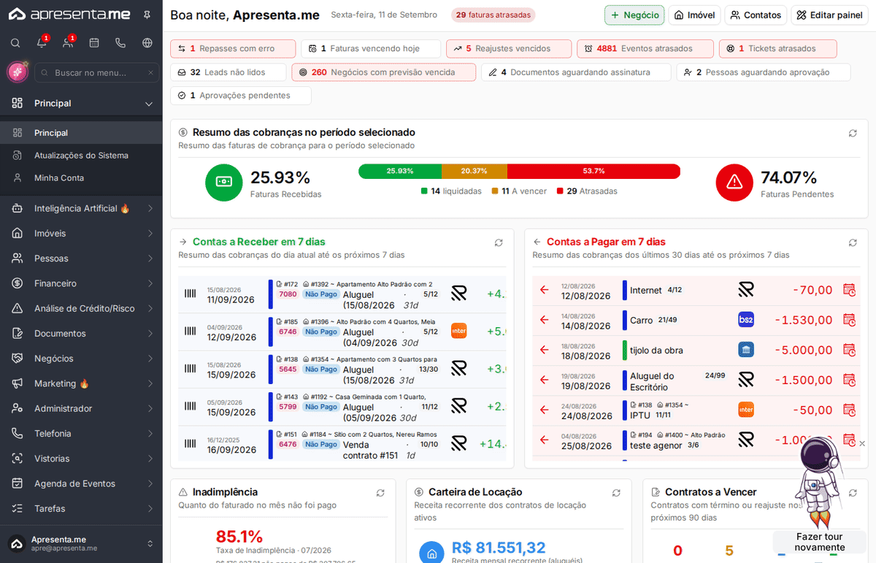The width and height of the screenshot is (876, 563).
Task: Refresh the Contratos a Vencer card
Action: click(x=853, y=493)
